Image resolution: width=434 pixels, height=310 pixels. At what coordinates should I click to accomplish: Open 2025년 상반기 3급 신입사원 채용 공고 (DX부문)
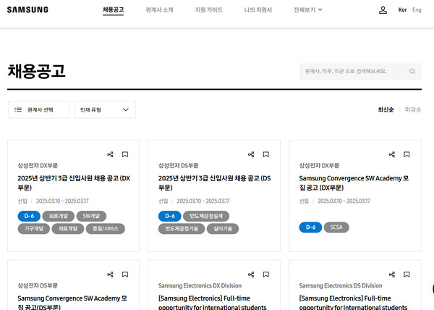(74, 183)
